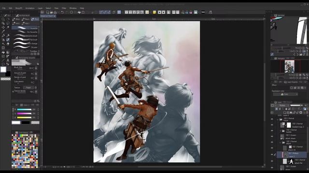Image resolution: width=309 pixels, height=173 pixels.
Task: Click the Clip Studio icon at the command bar start
Action: click(42, 12)
